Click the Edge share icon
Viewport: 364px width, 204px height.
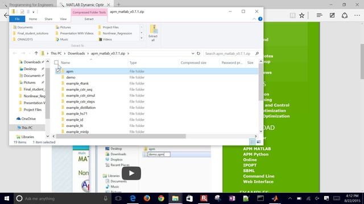(345, 15)
